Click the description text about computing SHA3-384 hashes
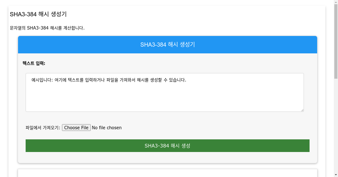This screenshot has height=177, width=338. point(47,28)
